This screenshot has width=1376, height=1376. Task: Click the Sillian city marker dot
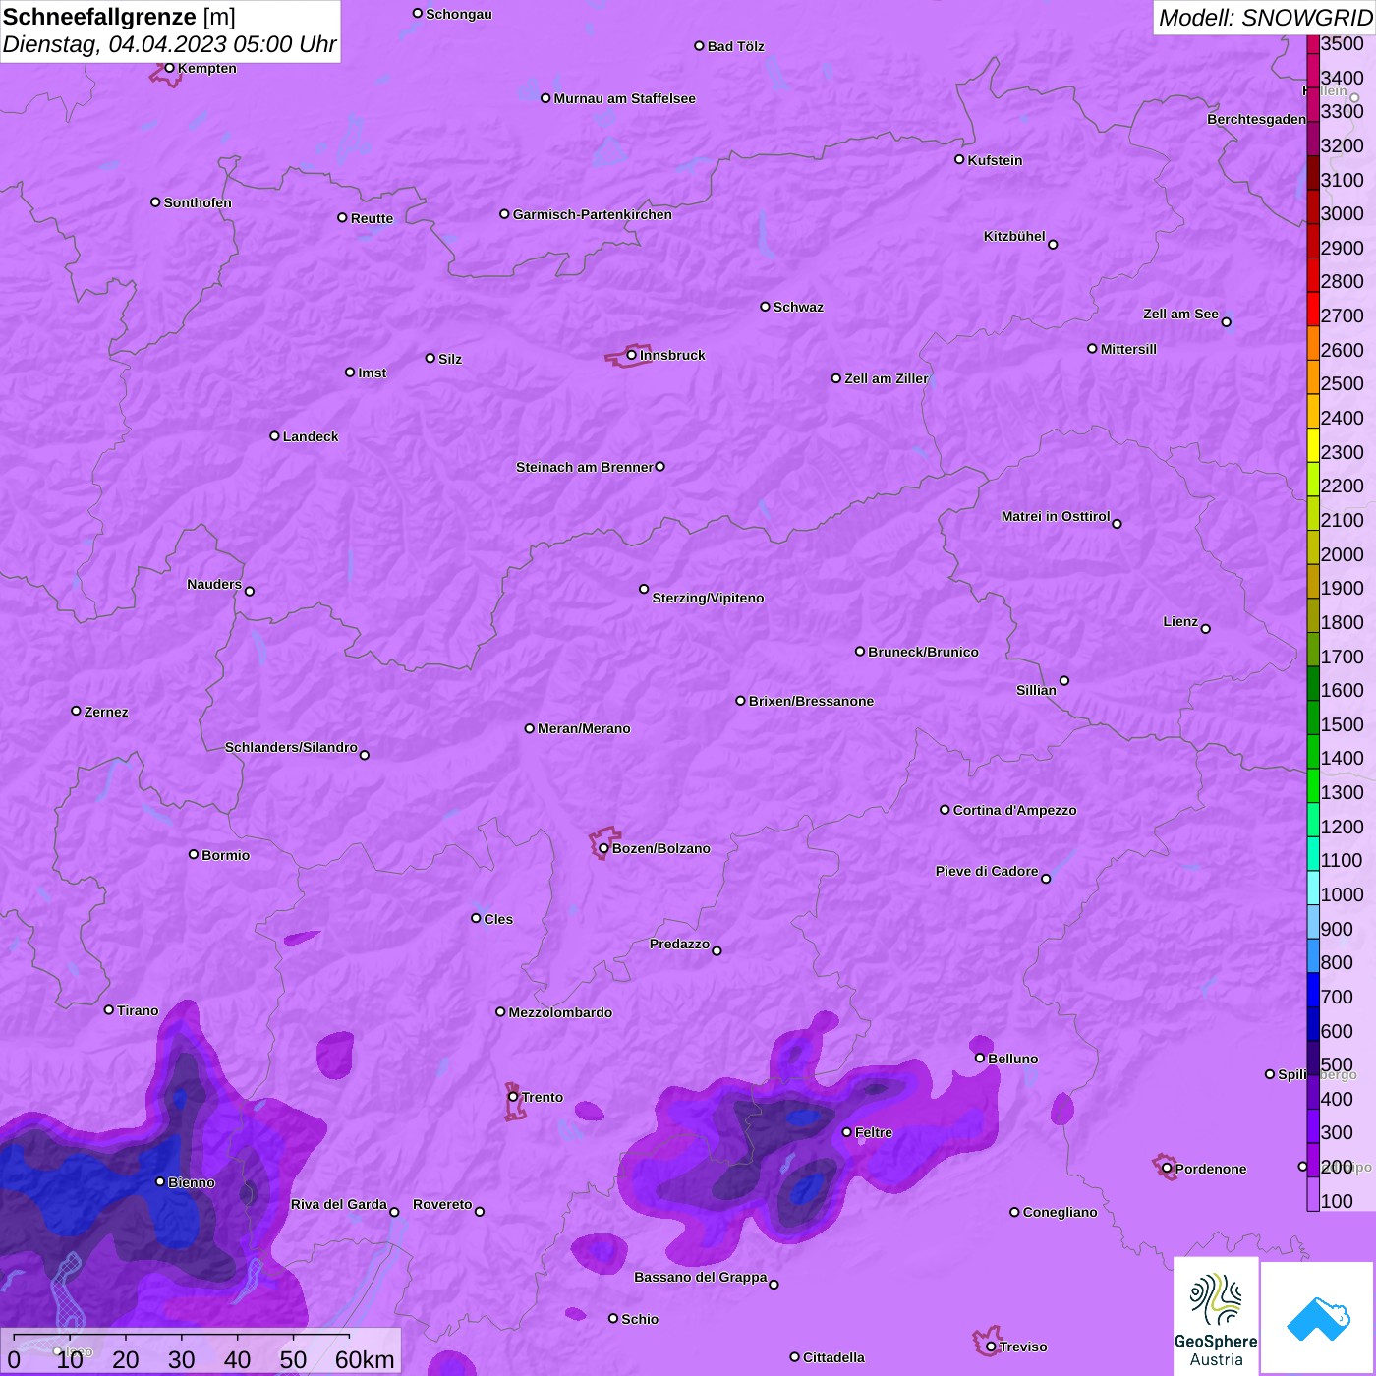(1064, 680)
